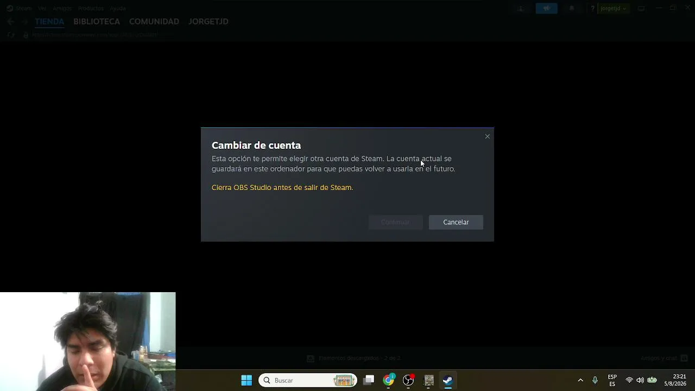
Task: Click the yellow OBS Studio warning text
Action: (x=282, y=187)
